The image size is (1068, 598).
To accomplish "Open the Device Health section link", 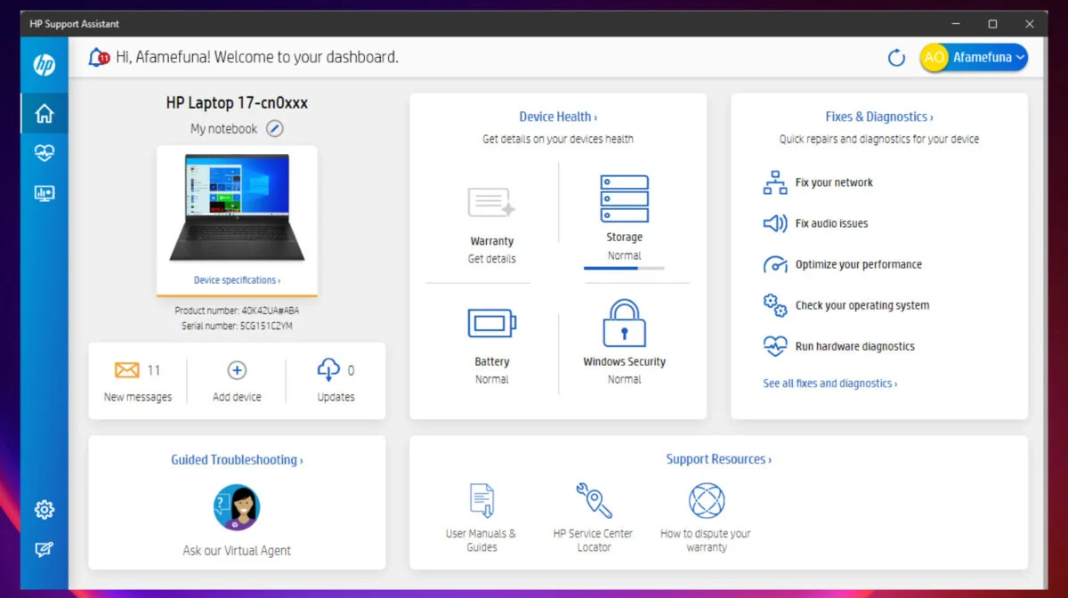I will [x=558, y=117].
